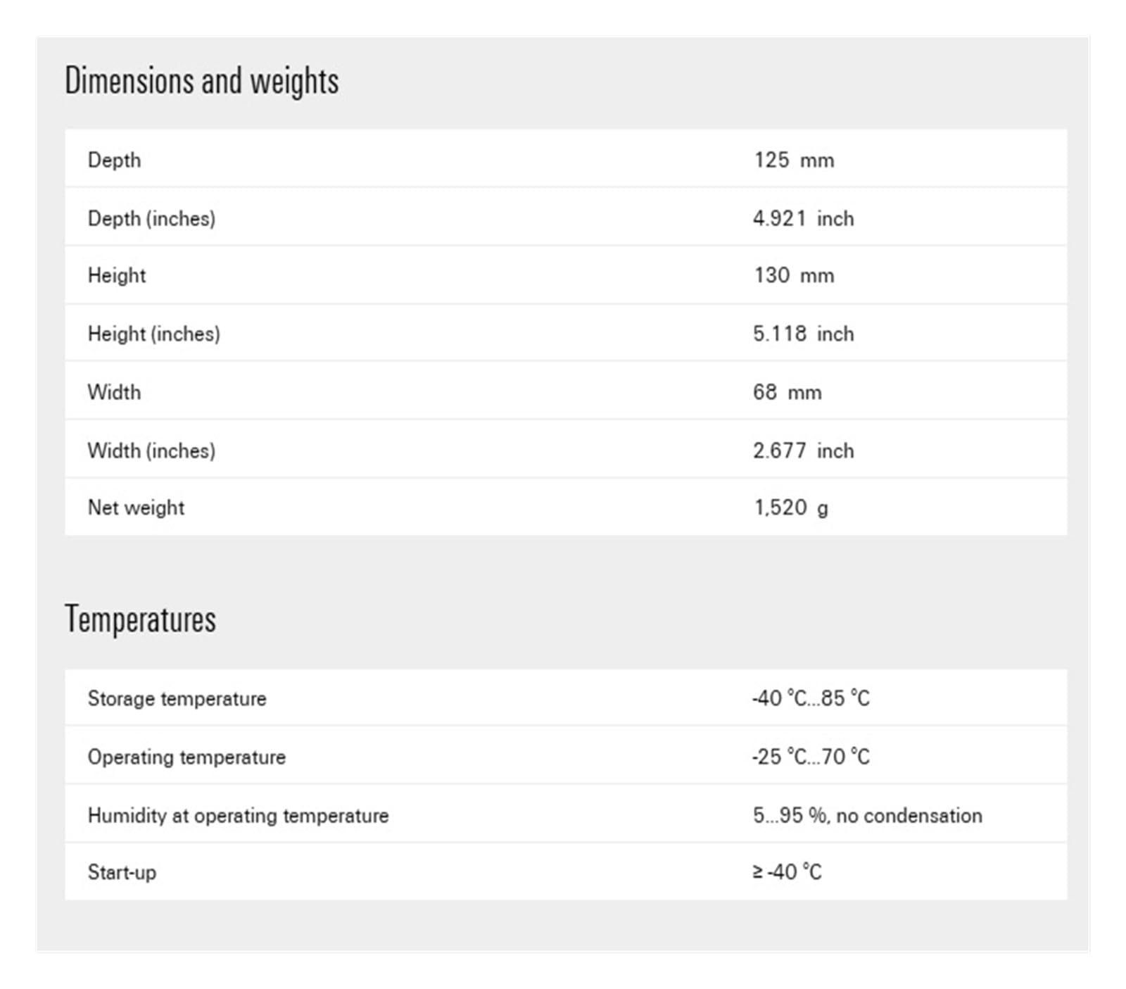Select the 1,520 g weight value

coord(791,508)
